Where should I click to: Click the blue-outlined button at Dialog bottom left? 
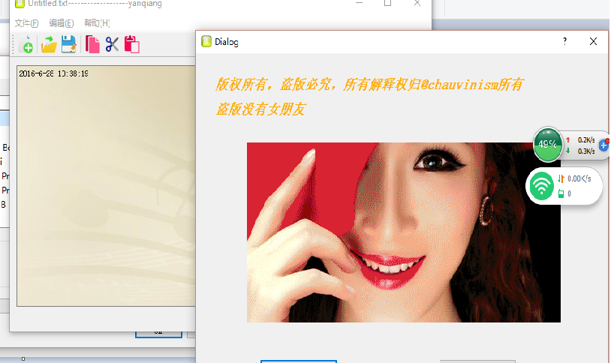[x=299, y=361]
